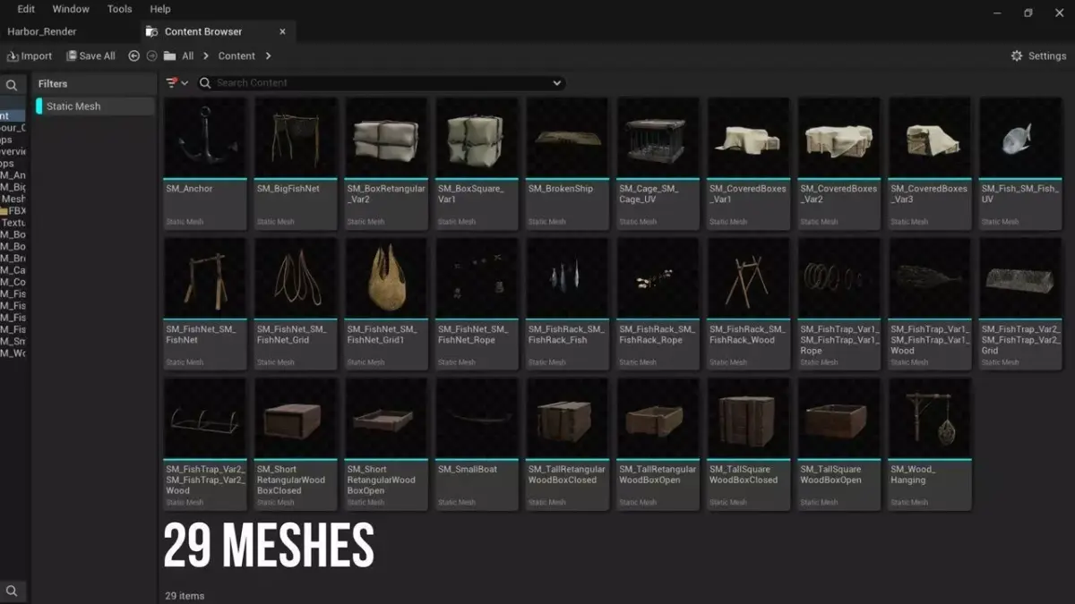Click the folder icon in the breadcrumb
This screenshot has width=1075, height=604.
coord(169,55)
